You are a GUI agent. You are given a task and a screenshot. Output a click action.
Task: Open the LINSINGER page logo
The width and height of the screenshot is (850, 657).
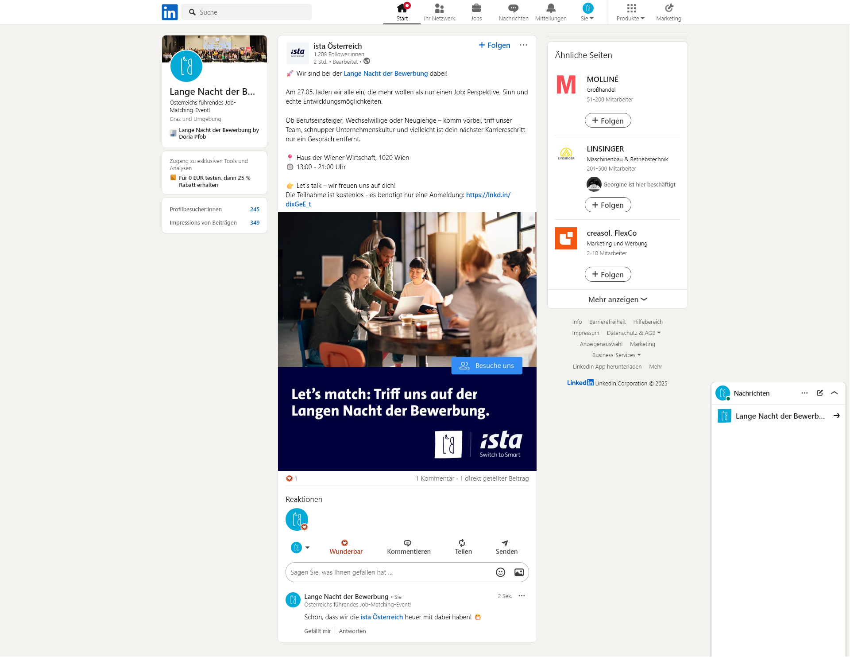[566, 154]
